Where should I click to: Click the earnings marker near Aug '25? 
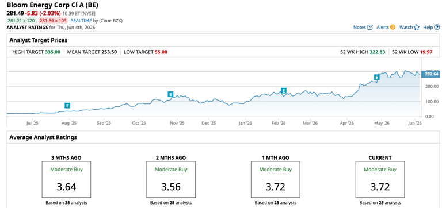(67, 106)
